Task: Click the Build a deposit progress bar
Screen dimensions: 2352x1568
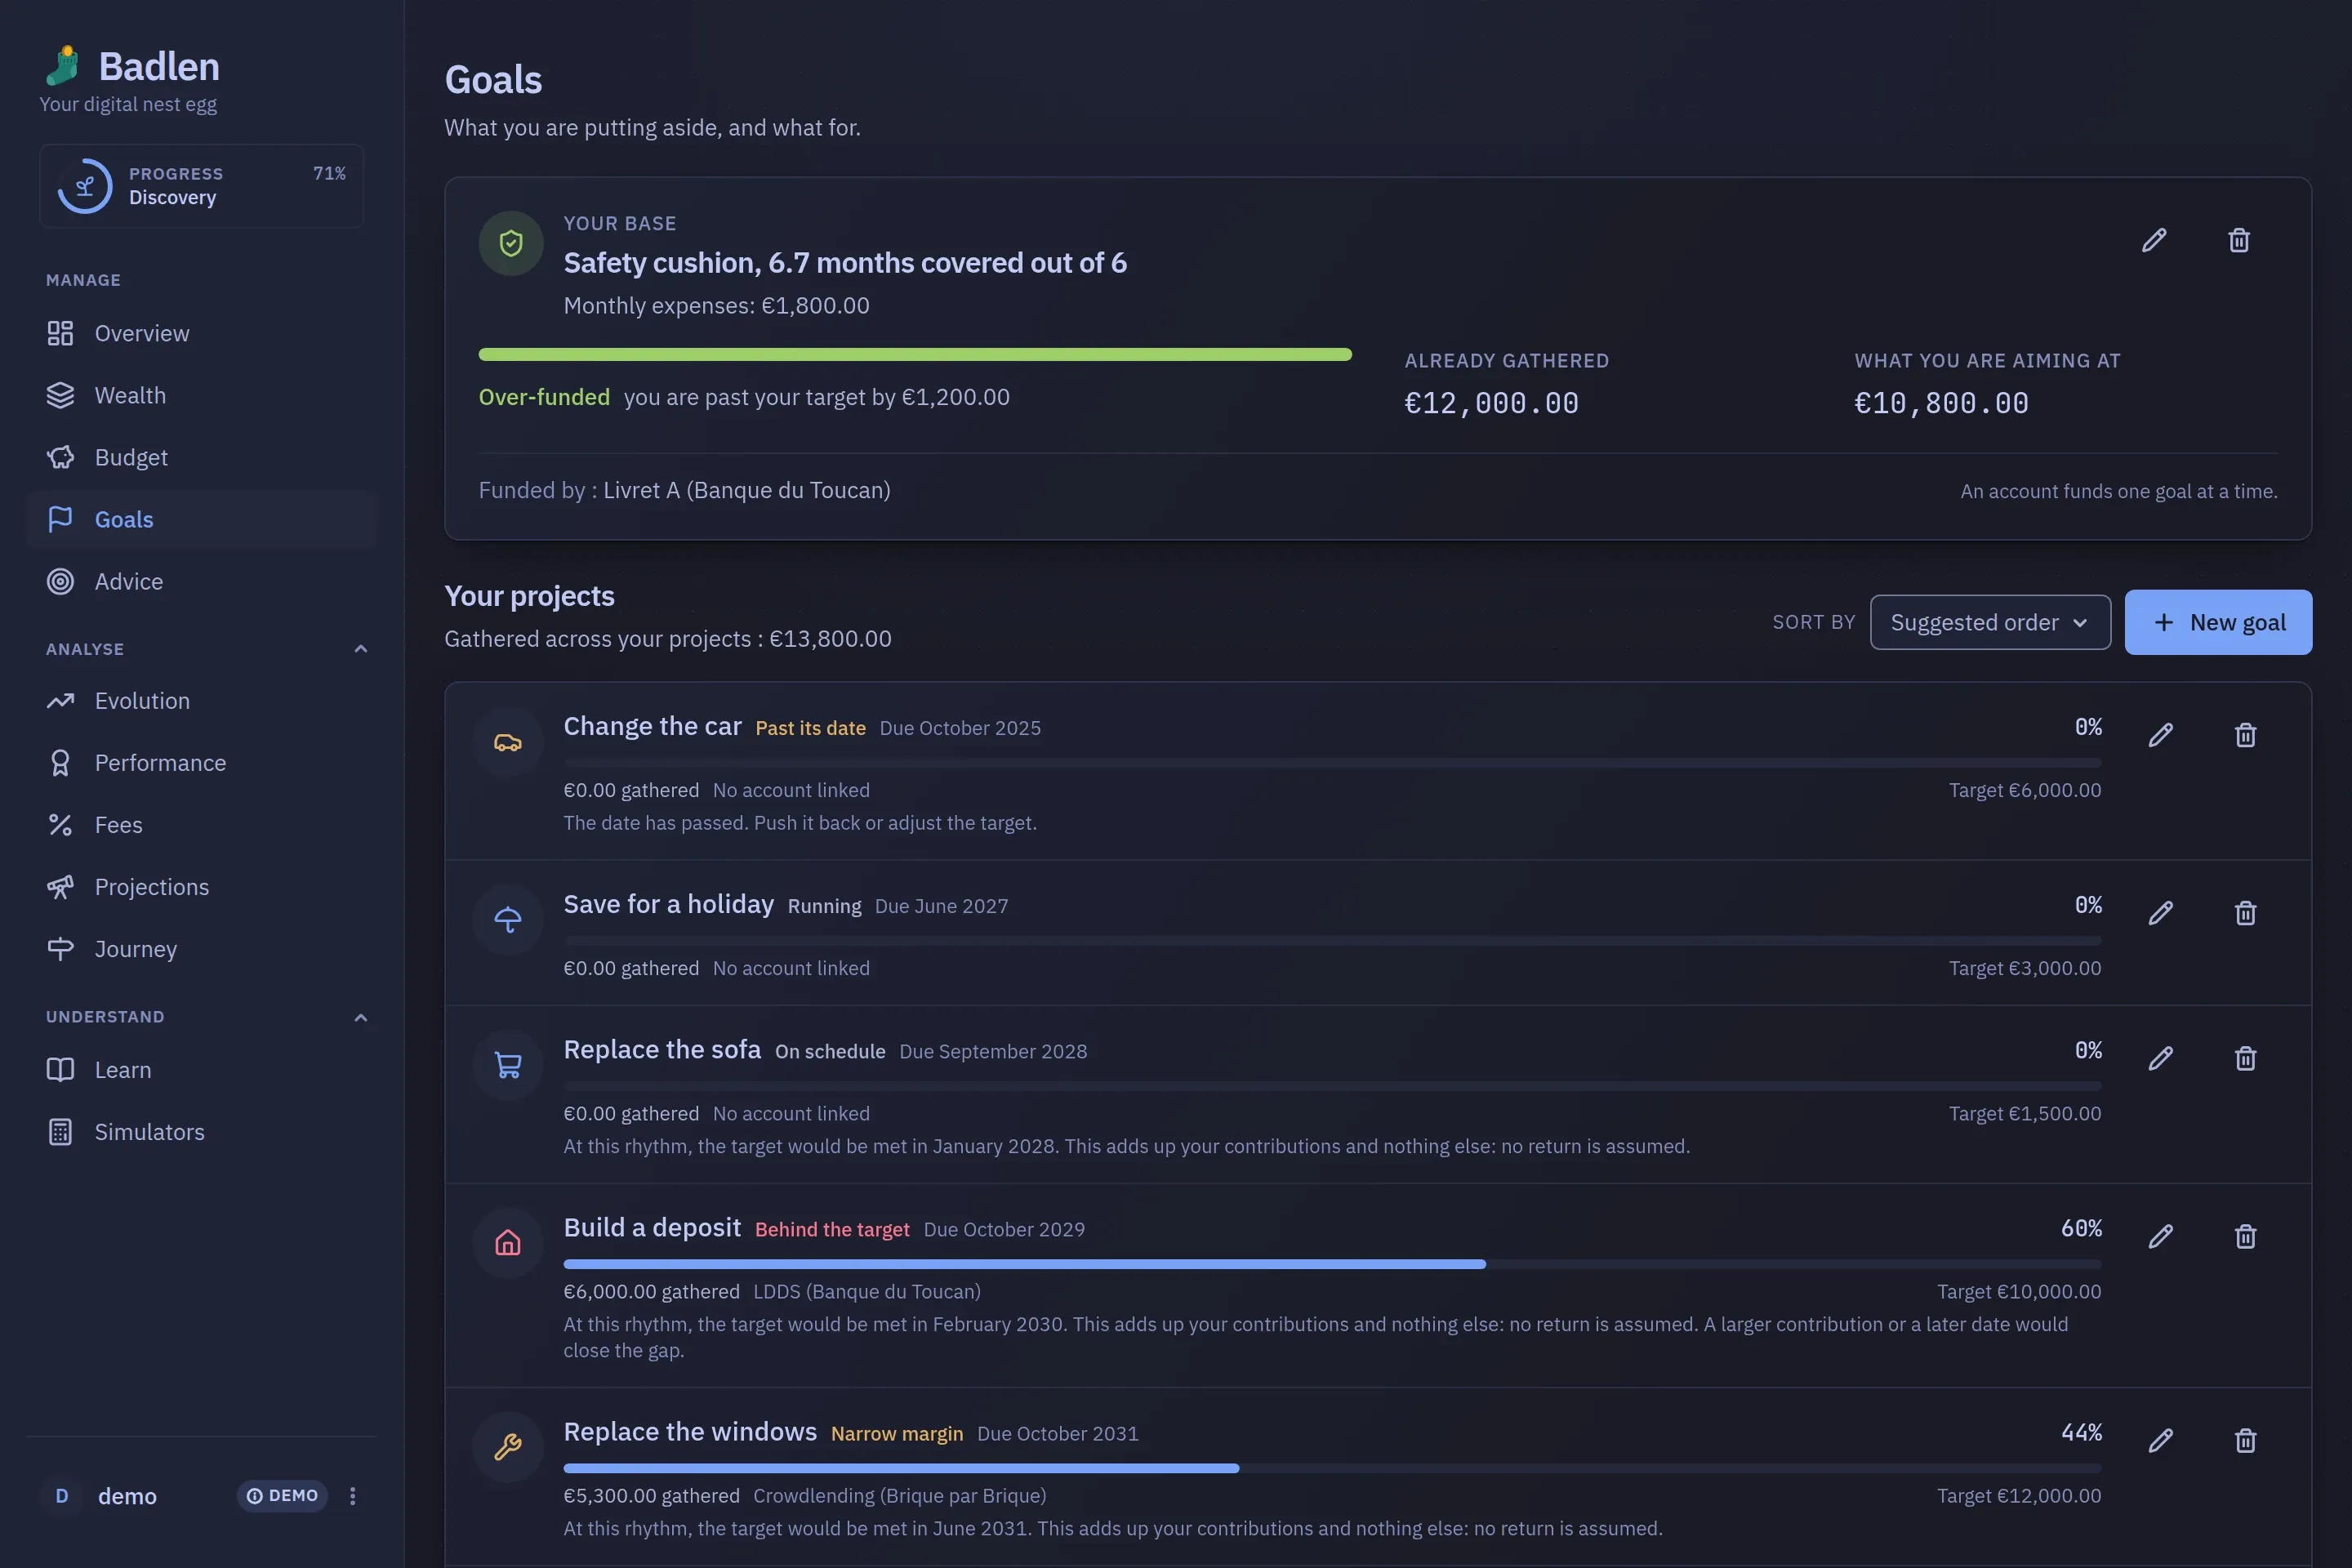Action: pos(1332,1264)
